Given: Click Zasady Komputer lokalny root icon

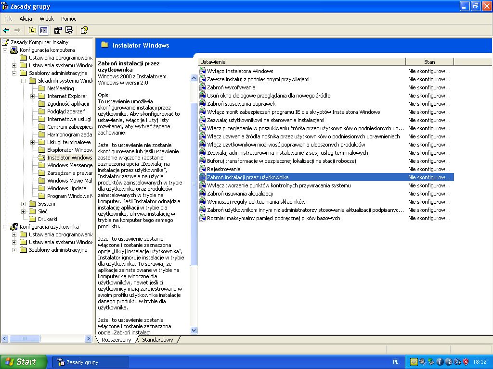Looking at the screenshot, I should tap(5, 42).
